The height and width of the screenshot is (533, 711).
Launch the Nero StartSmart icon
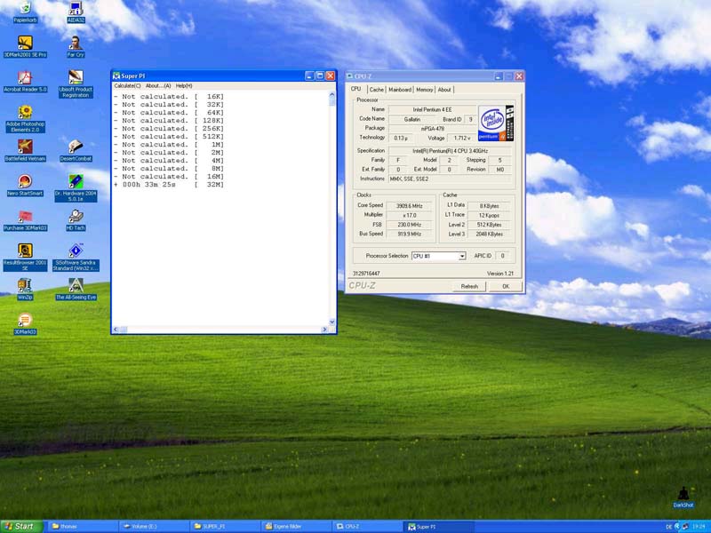pos(25,185)
